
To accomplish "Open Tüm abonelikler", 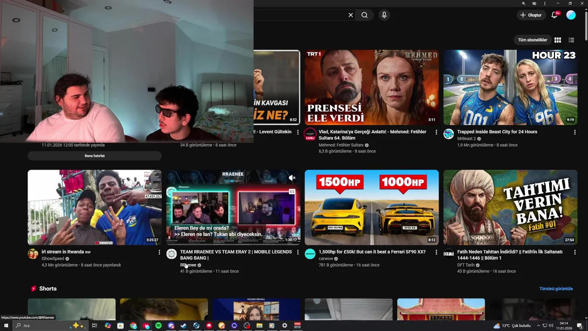I will tap(532, 40).
